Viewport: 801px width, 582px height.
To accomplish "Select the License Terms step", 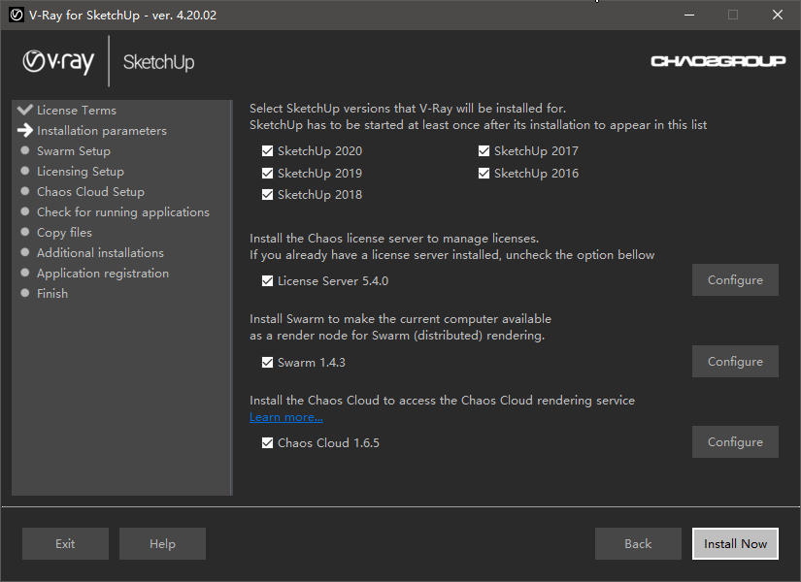I will [x=77, y=111].
